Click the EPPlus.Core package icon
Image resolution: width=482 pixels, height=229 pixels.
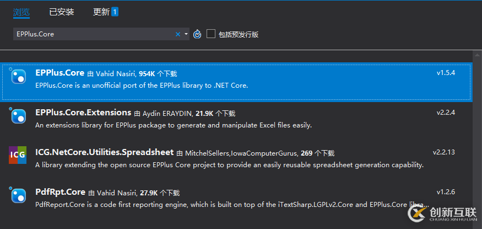click(18, 77)
